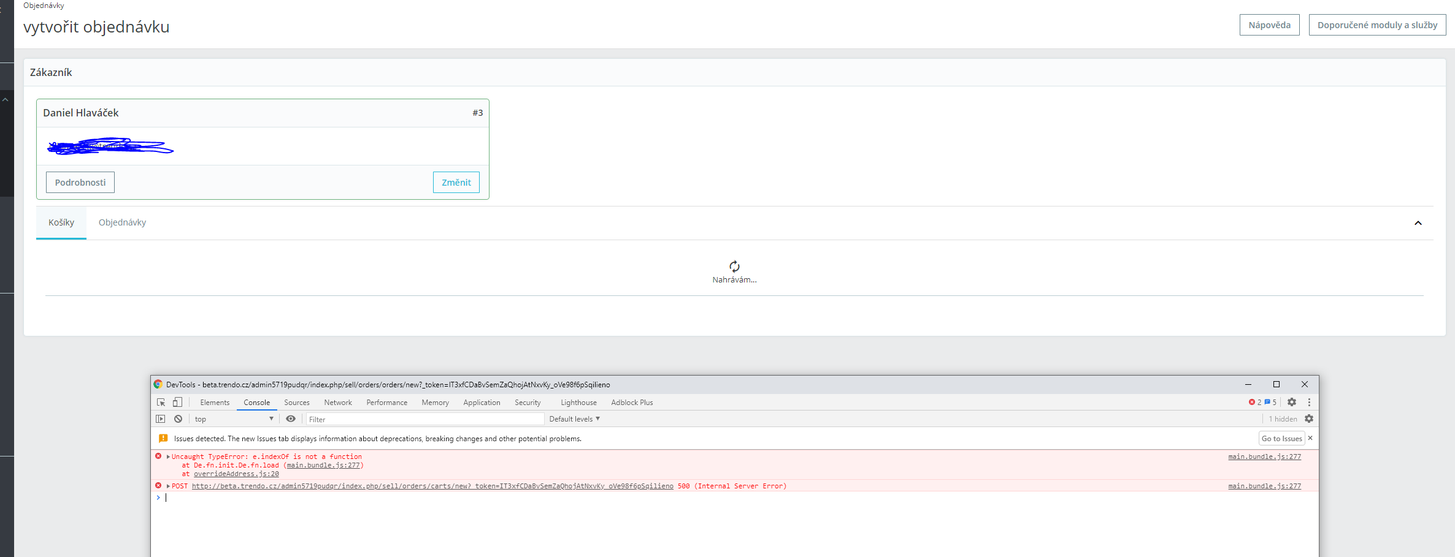Open the Network tab
The image size is (1455, 557).
coord(338,403)
